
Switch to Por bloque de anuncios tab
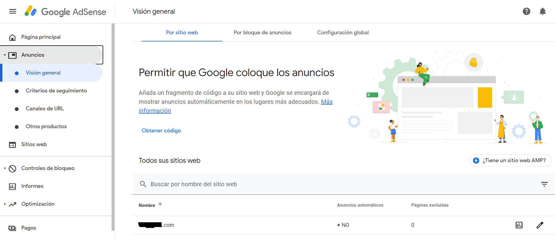click(x=262, y=32)
